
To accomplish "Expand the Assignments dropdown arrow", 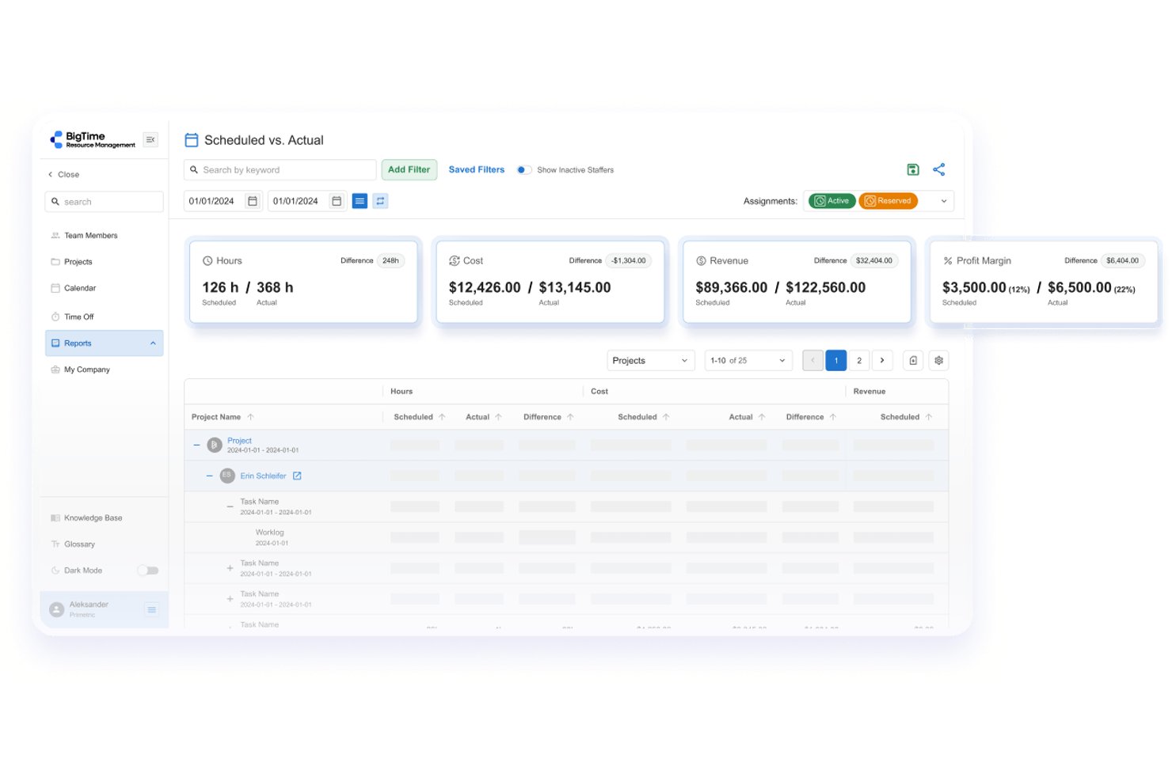I will pyautogui.click(x=944, y=201).
